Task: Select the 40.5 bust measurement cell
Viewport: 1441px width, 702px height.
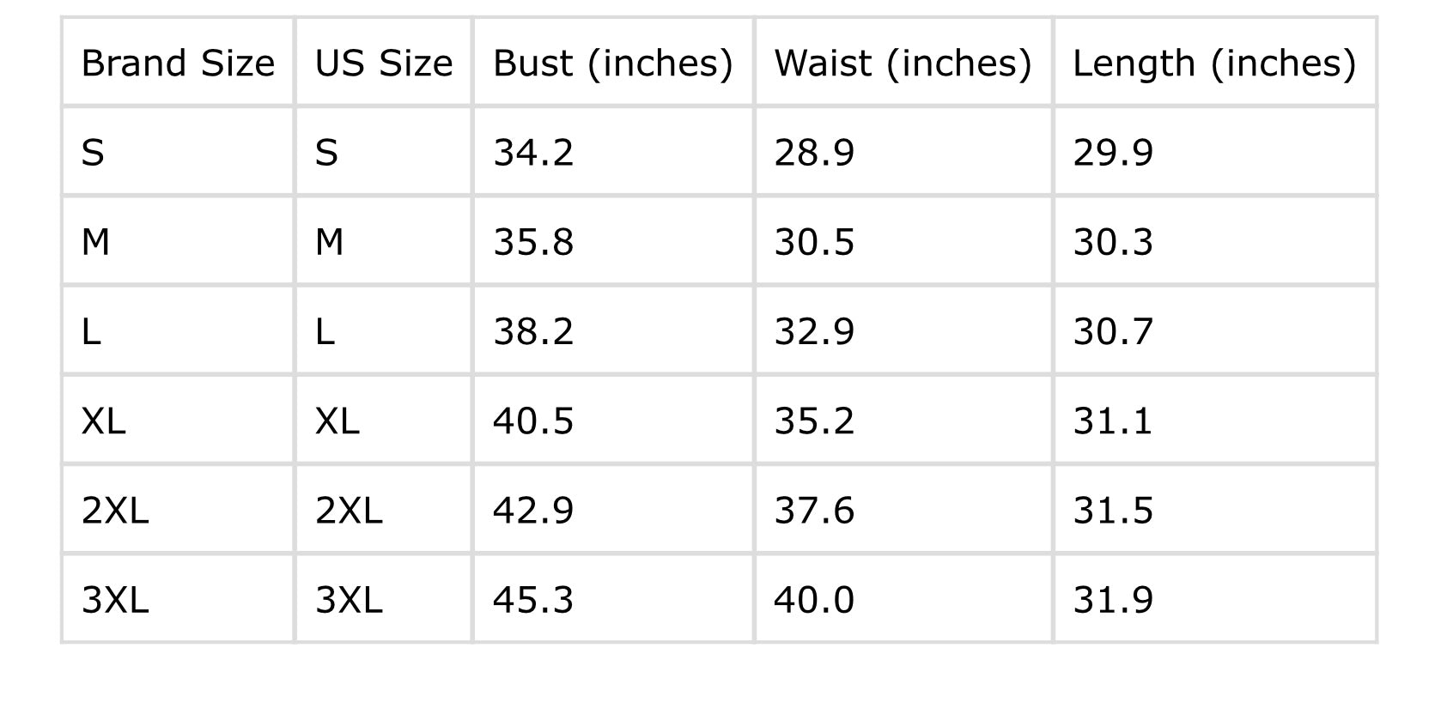Action: click(x=613, y=421)
